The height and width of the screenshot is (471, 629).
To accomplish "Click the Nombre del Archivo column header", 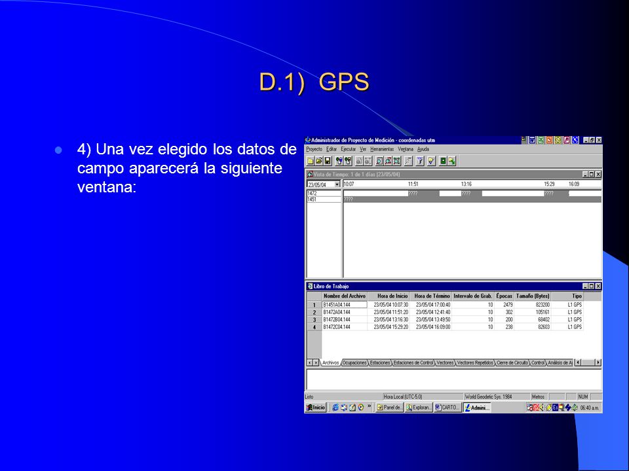I will [345, 296].
